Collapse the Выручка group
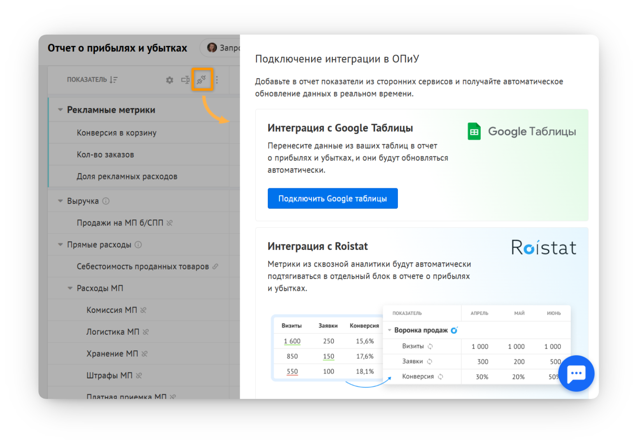635x441 pixels. [x=60, y=201]
